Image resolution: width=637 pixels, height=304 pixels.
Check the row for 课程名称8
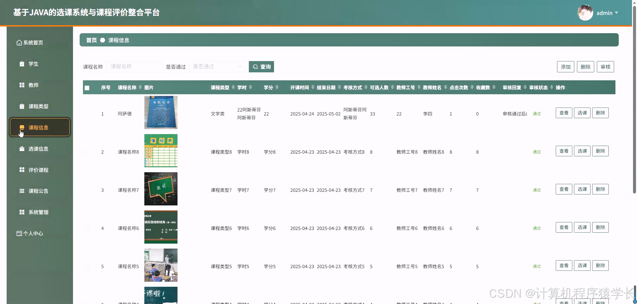(x=87, y=152)
